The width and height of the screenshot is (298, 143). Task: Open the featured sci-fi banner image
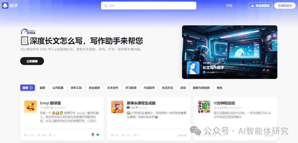point(230,52)
